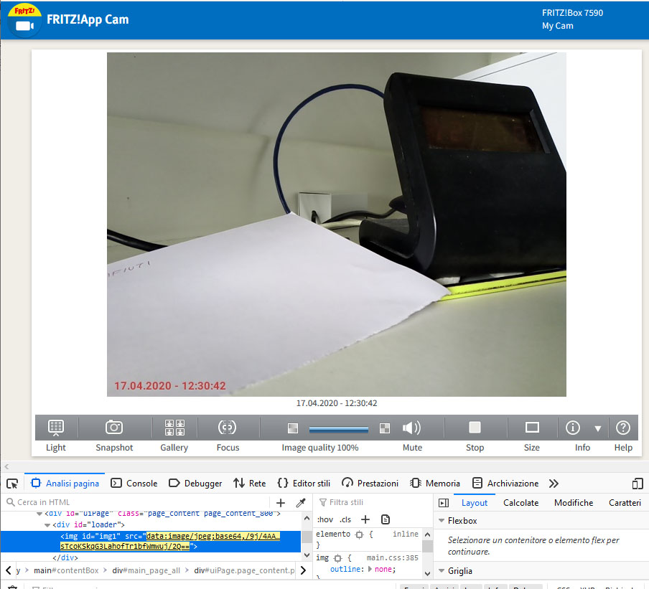Collapse the div loader node
This screenshot has width=649, height=589.
pos(47,525)
